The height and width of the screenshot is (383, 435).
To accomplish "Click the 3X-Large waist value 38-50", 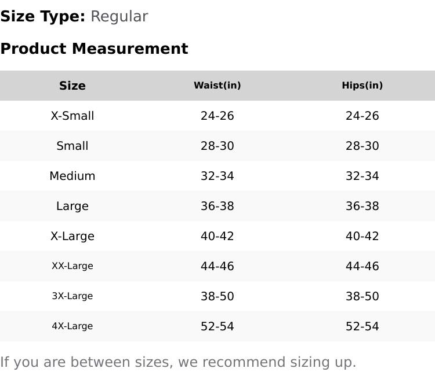I will point(217,296).
